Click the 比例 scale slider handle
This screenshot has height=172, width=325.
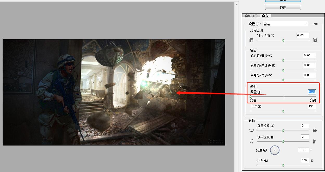[x=283, y=165]
